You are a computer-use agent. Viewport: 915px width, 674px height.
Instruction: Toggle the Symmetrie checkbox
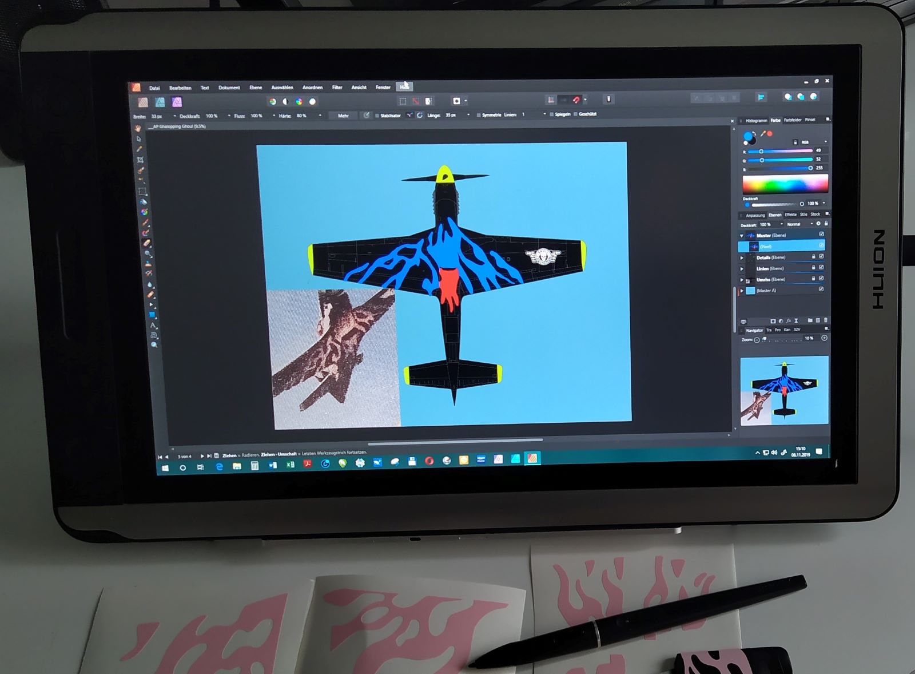point(479,115)
